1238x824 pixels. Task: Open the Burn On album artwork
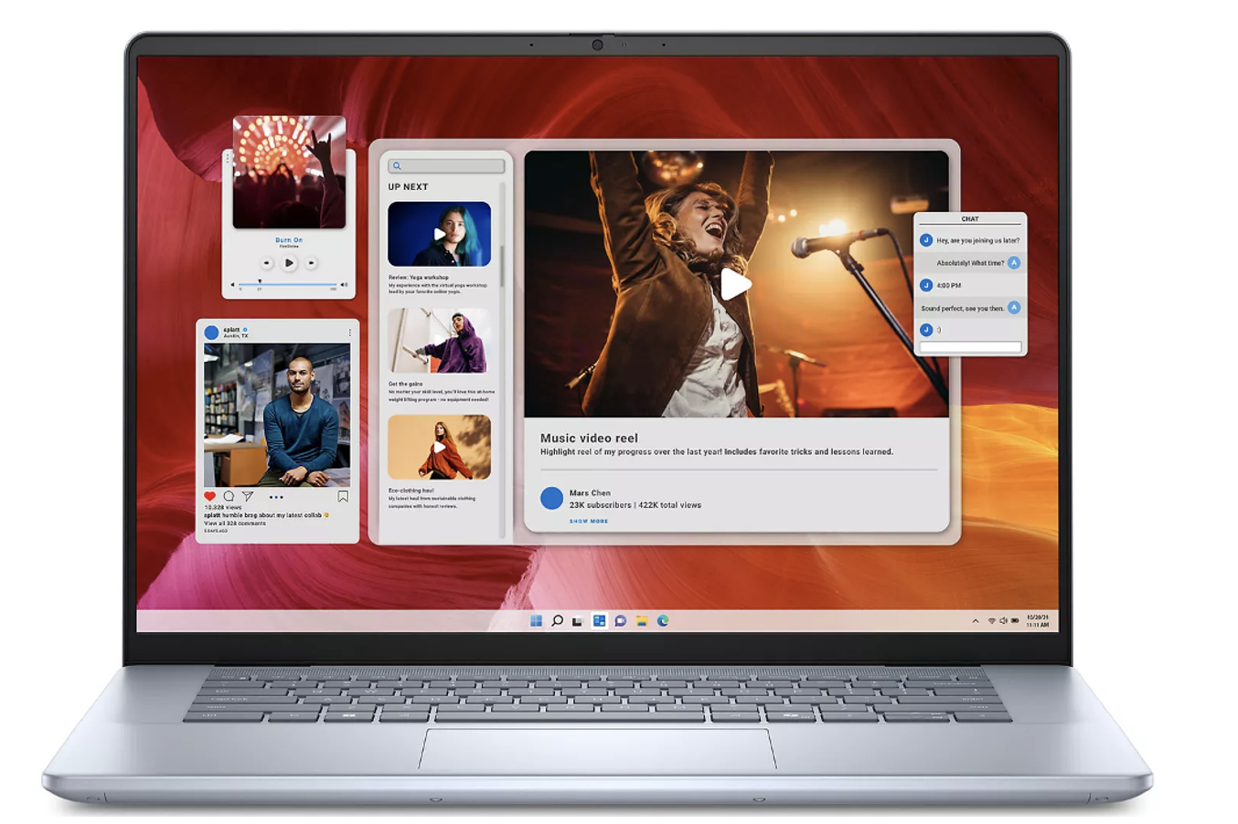click(289, 172)
